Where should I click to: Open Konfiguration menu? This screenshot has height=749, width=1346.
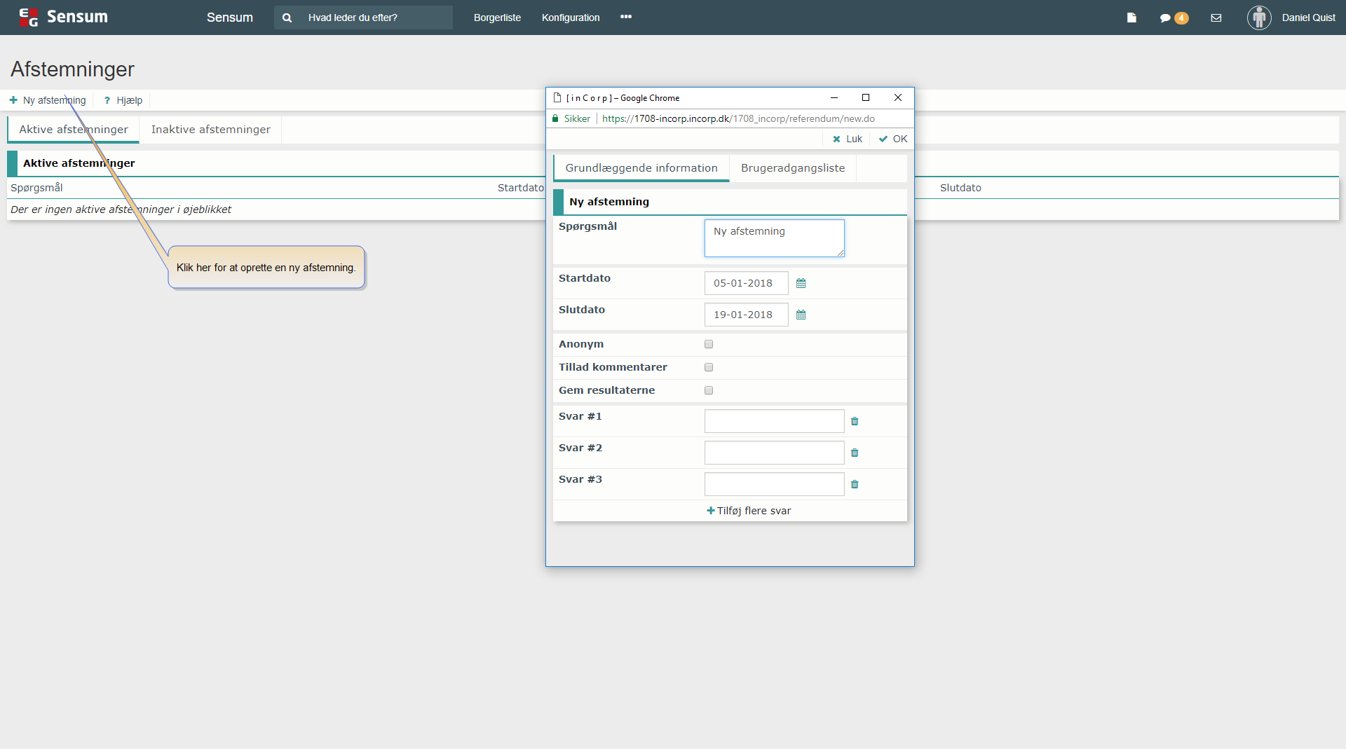571,18
